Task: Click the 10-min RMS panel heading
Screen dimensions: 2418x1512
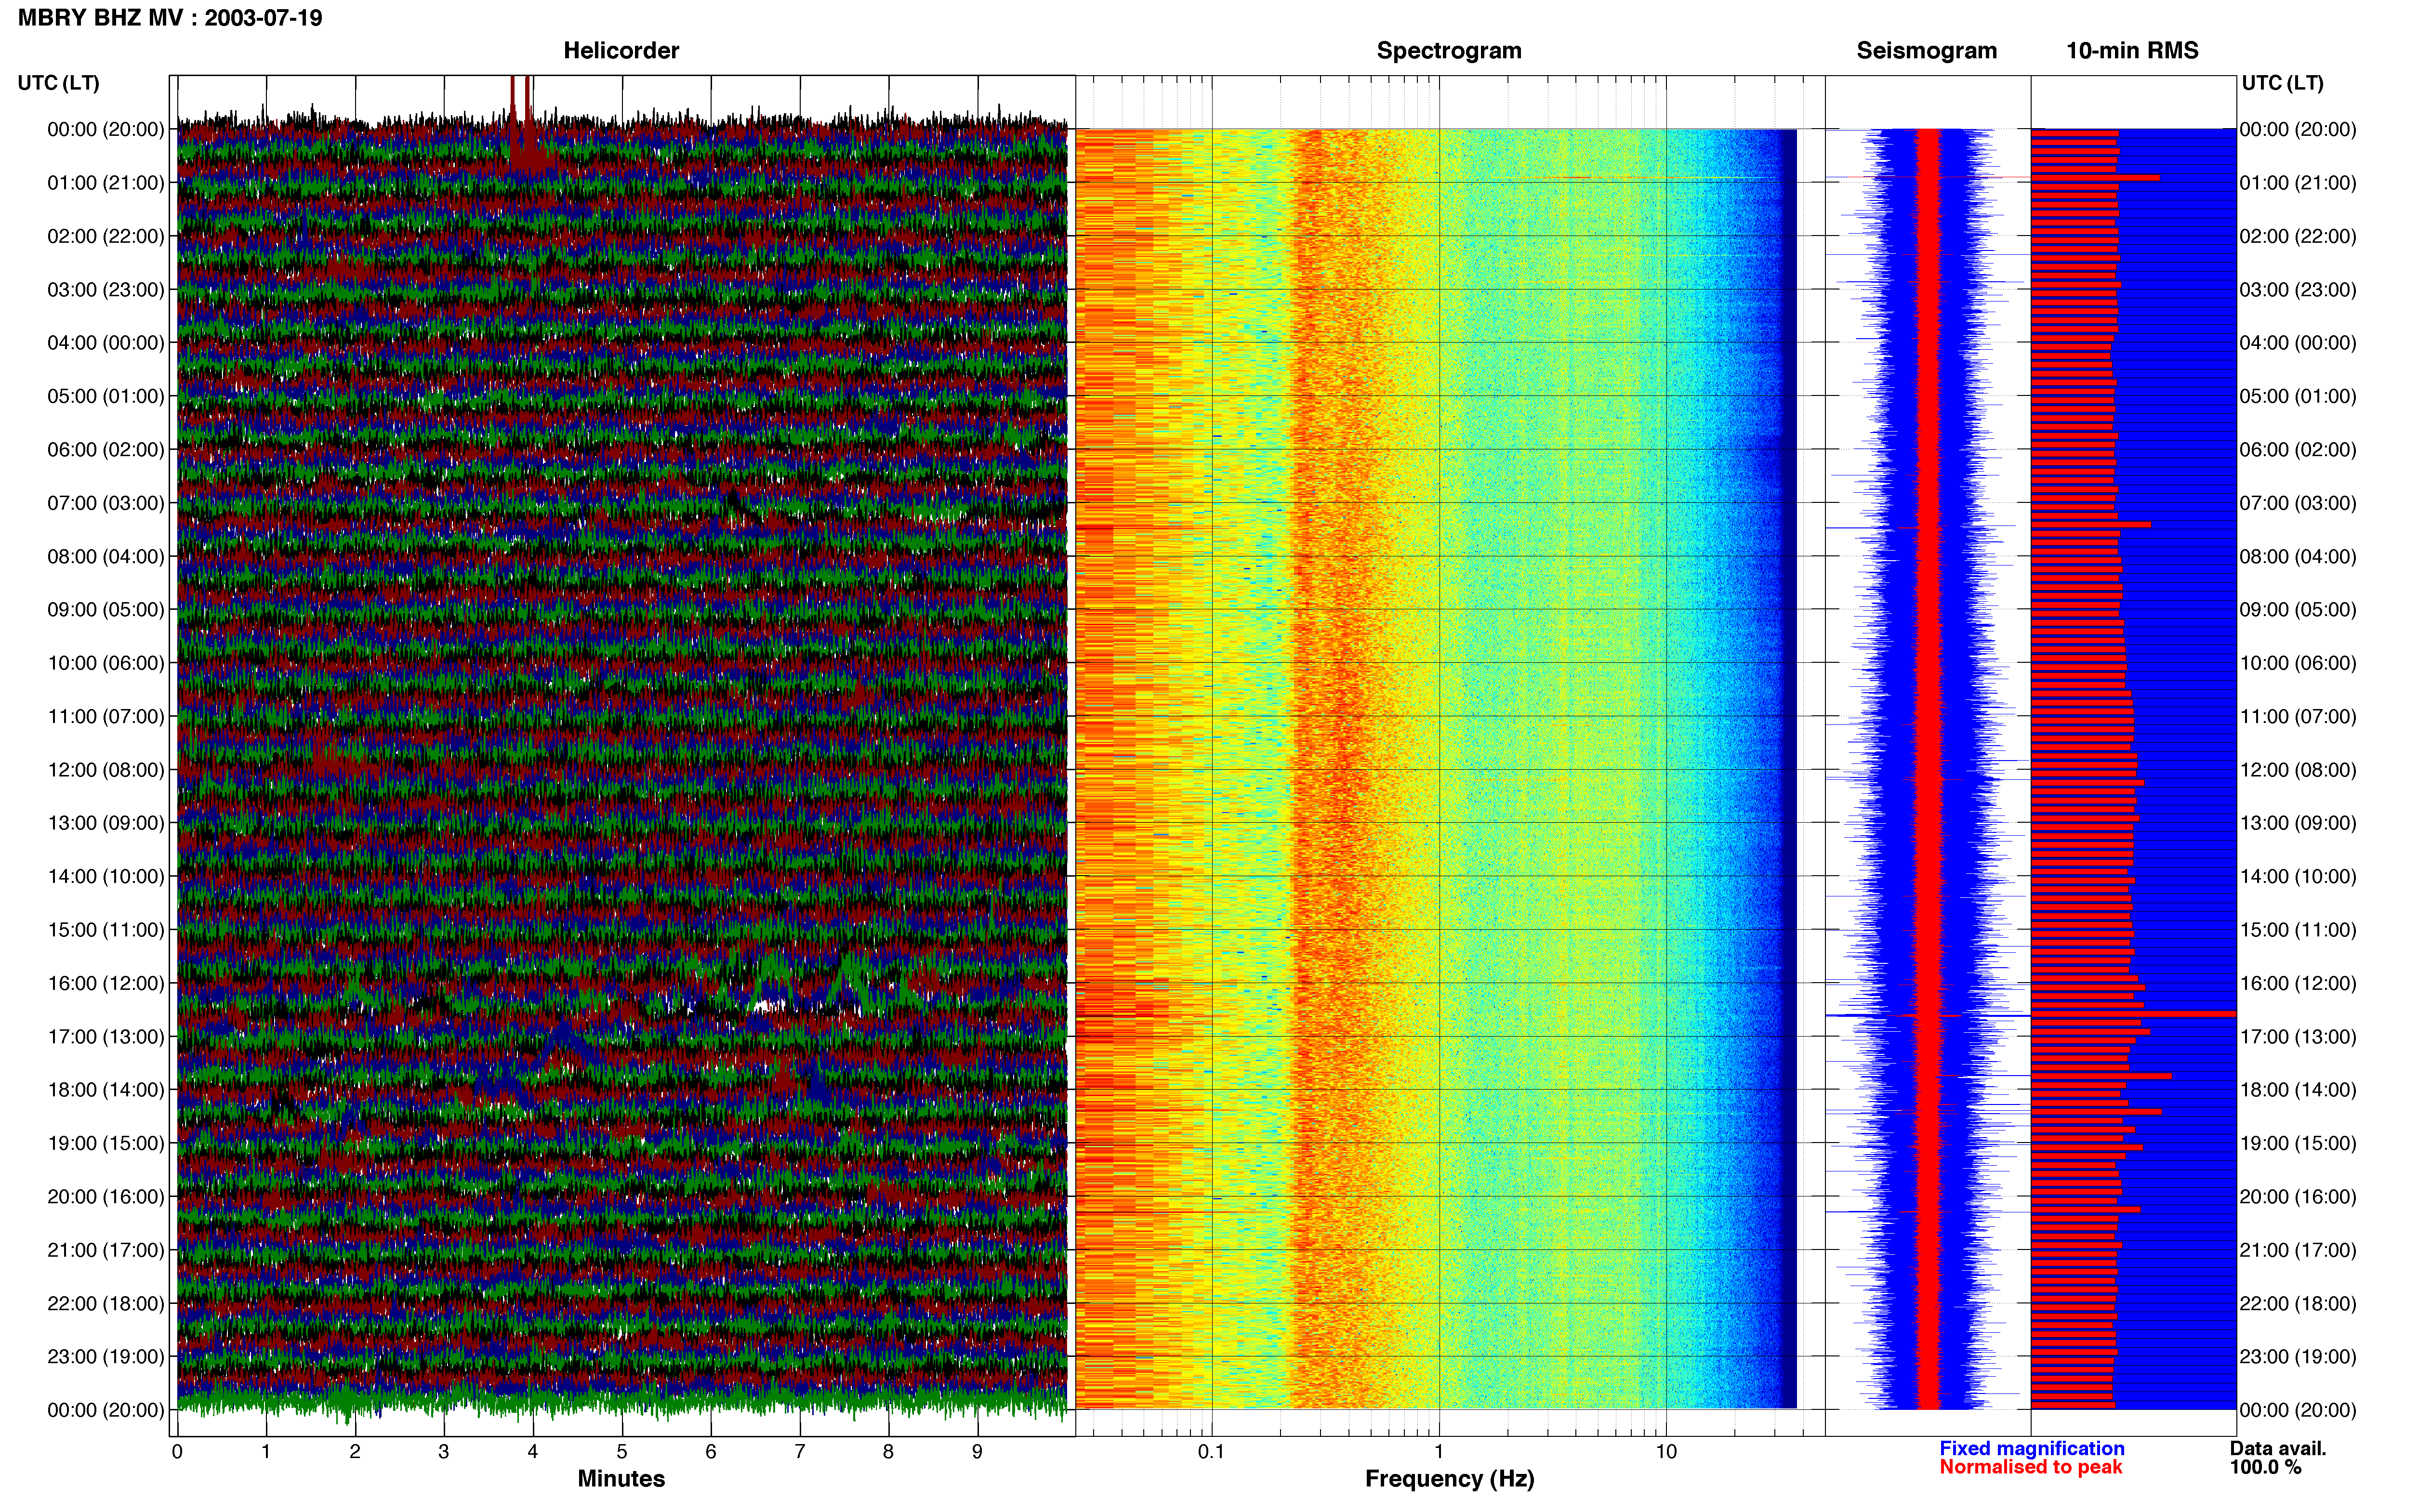Action: click(x=2132, y=50)
